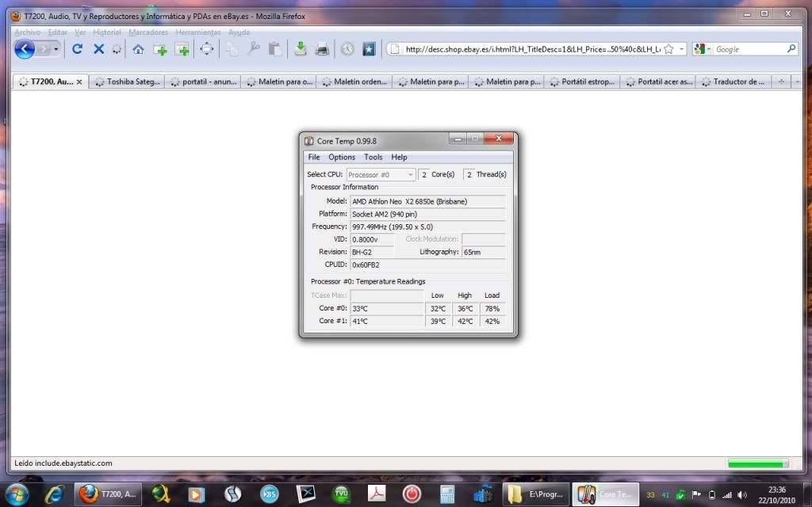Viewport: 812px width, 507px height.
Task: Open the Herramientas menu
Action: tap(197, 32)
